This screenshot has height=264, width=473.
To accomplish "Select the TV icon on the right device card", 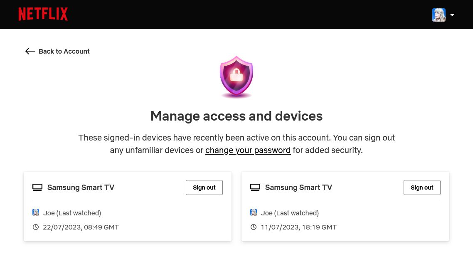I will [255, 187].
